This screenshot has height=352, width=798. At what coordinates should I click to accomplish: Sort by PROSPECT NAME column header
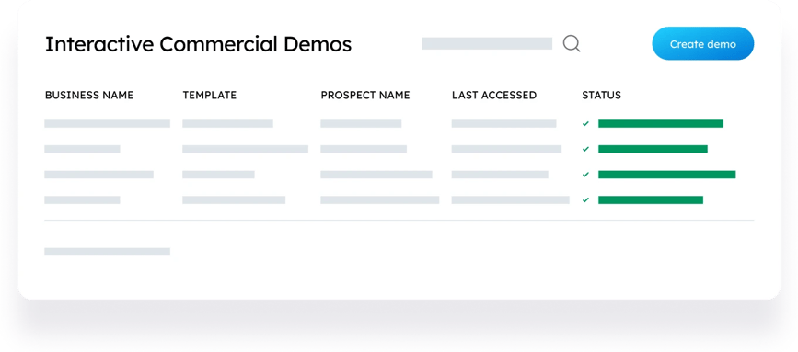click(364, 95)
